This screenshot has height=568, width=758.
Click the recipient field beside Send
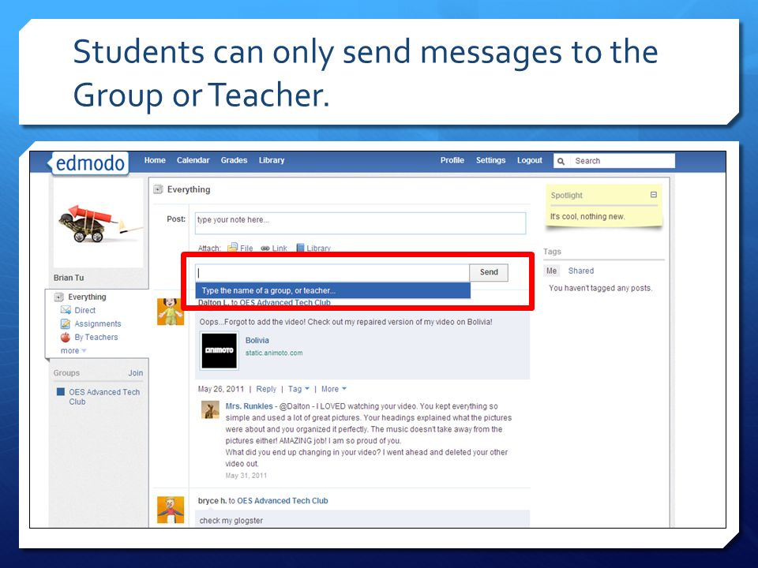332,273
